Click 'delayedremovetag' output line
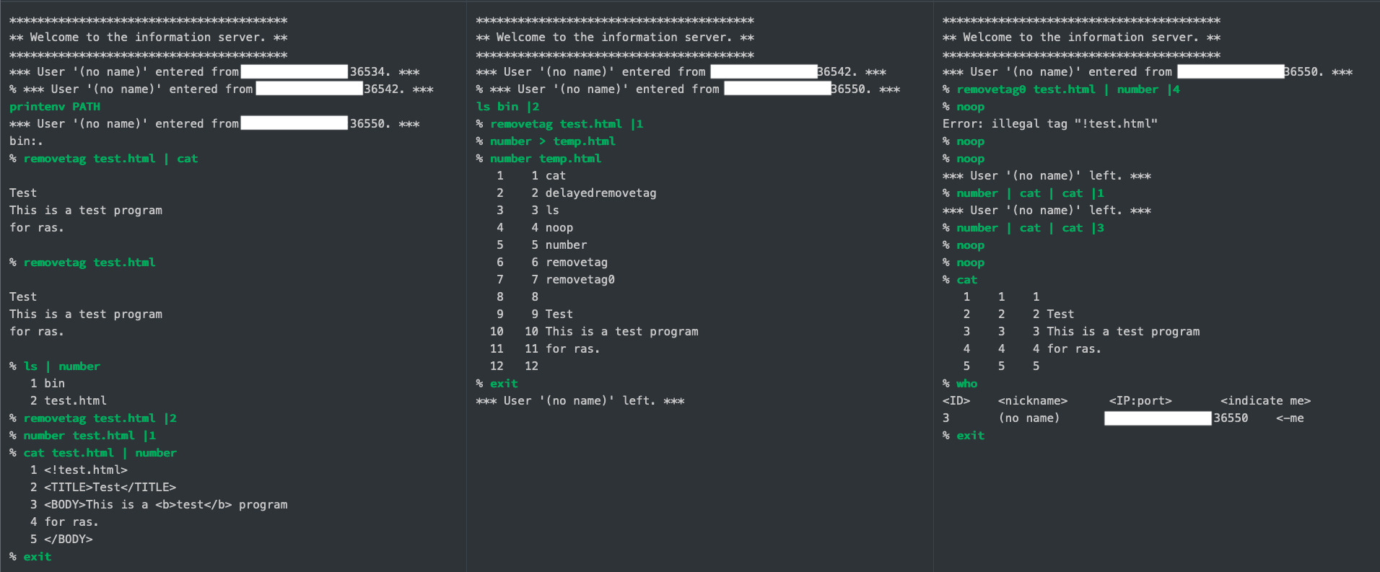Image resolution: width=1380 pixels, height=572 pixels. pyautogui.click(x=601, y=193)
